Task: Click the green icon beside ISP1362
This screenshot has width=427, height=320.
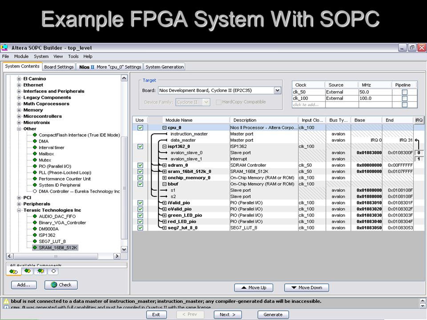Action: tap(35, 235)
